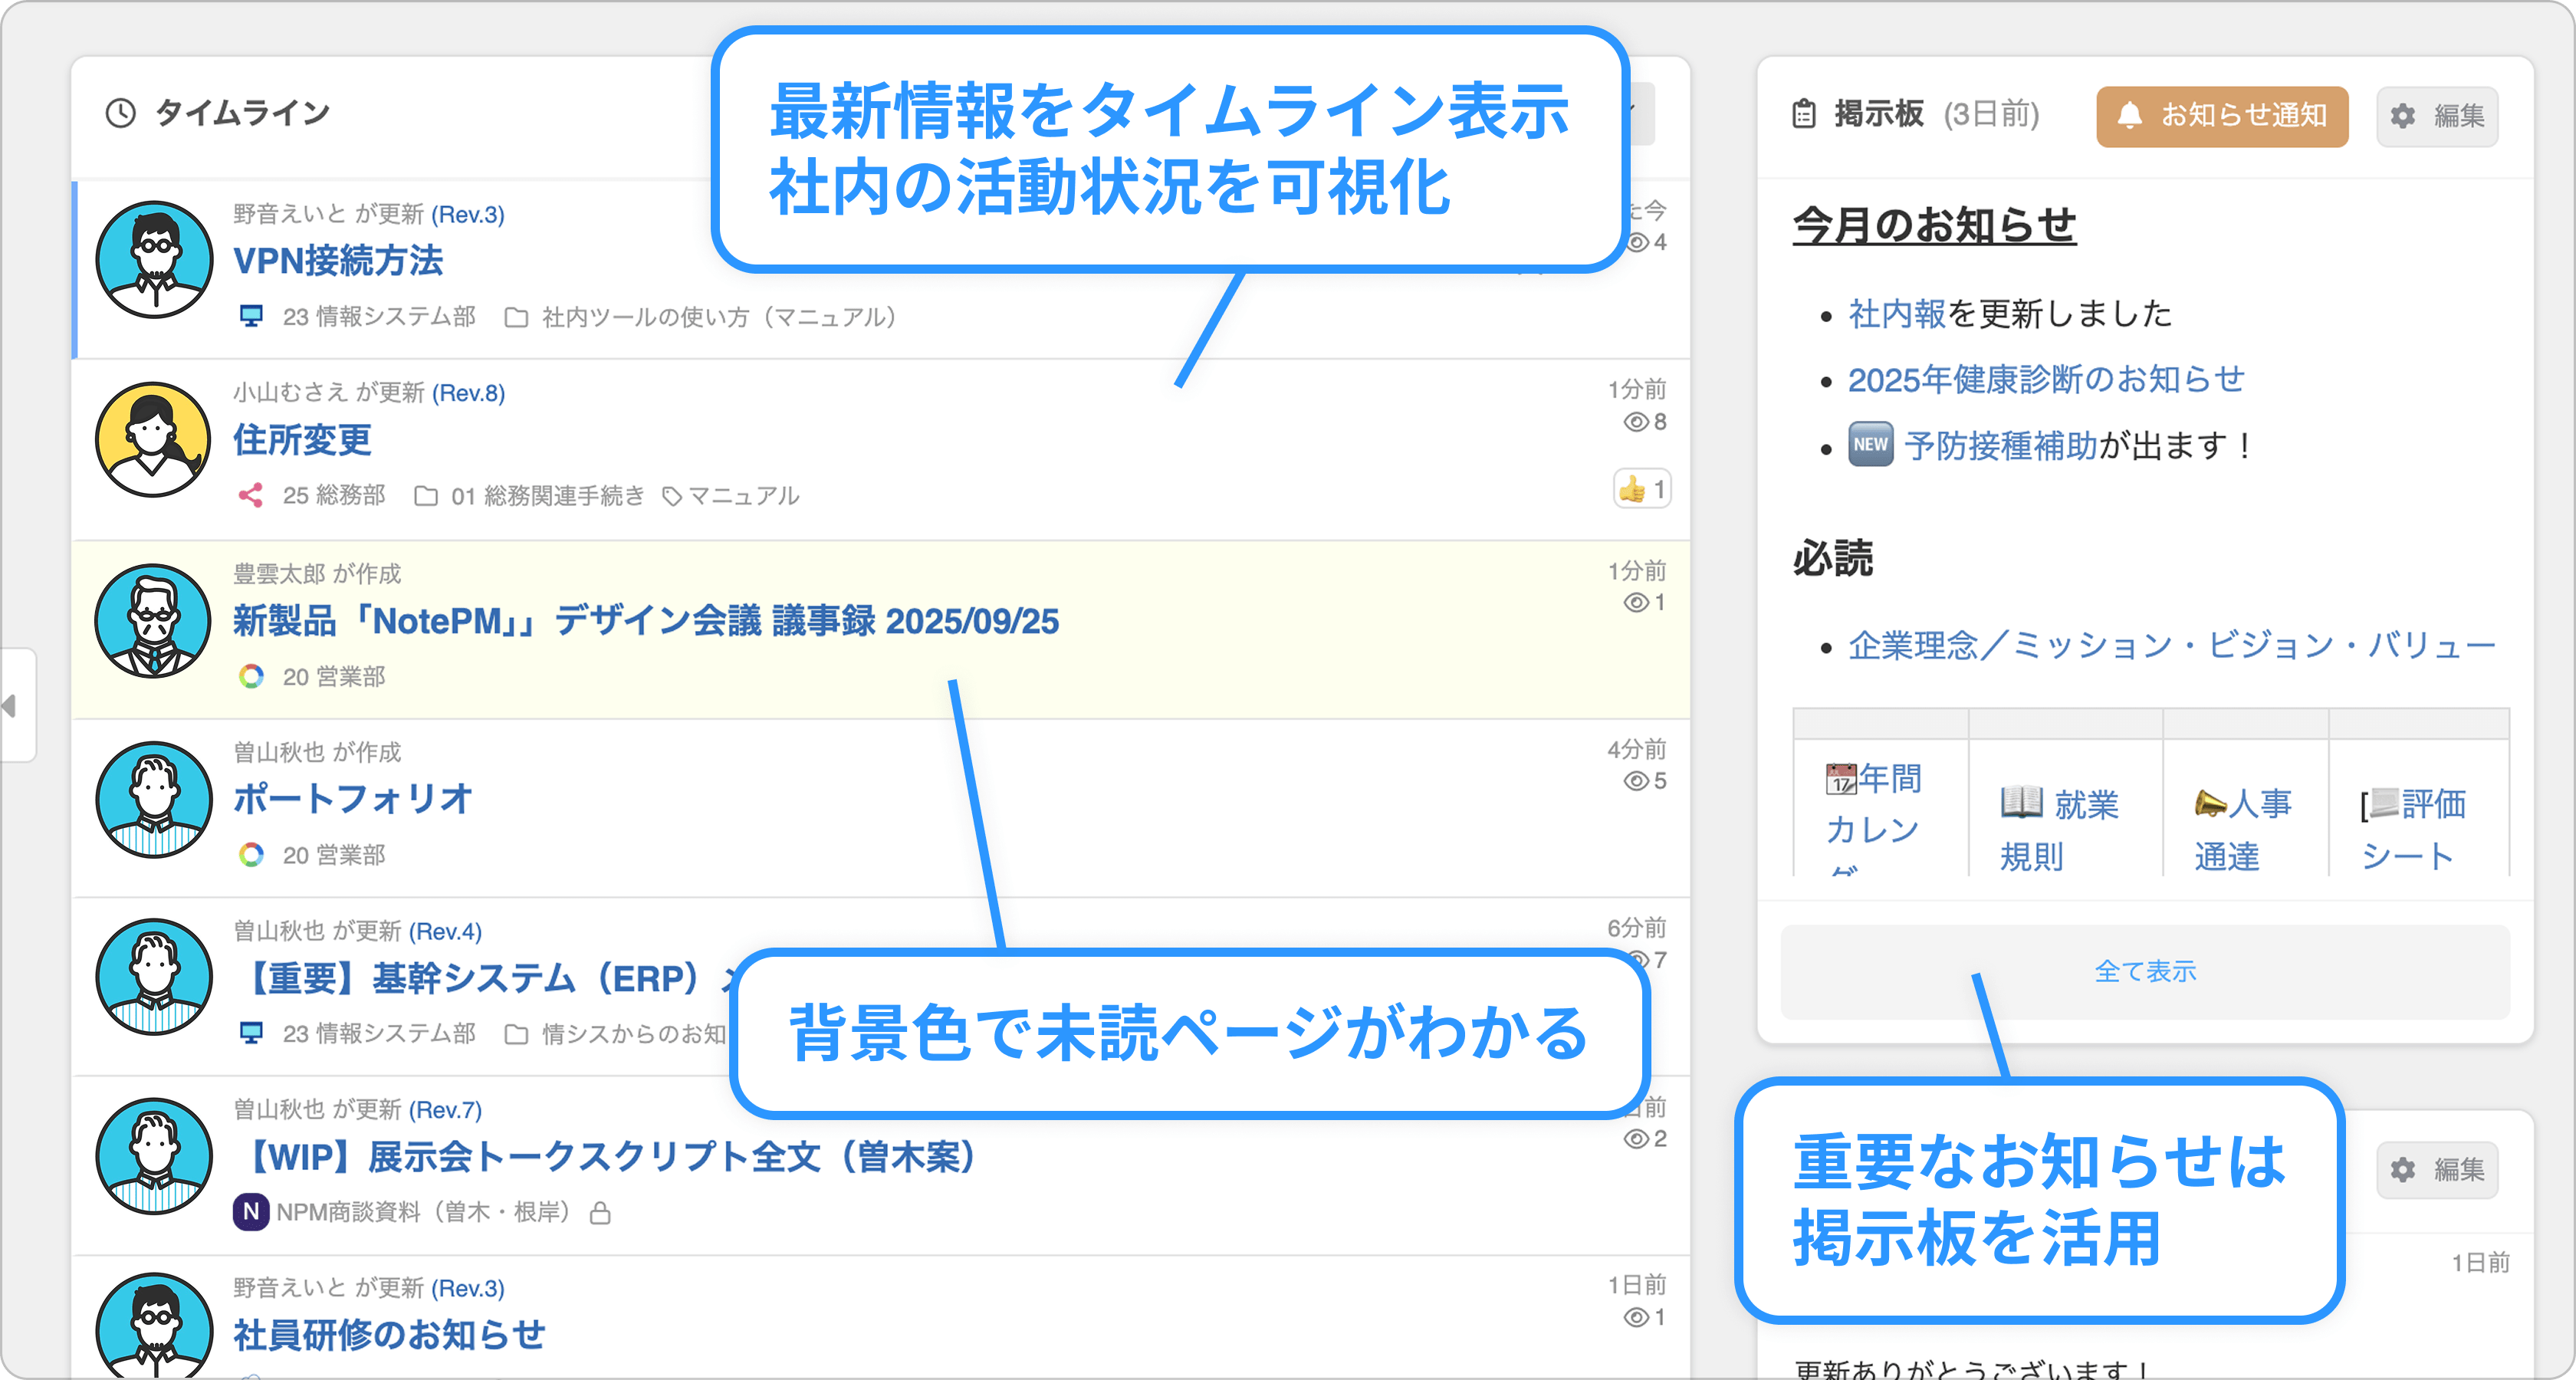The width and height of the screenshot is (2576, 1380).
Task: Click the clock icon beside タイムライン heading
Action: click(x=121, y=113)
